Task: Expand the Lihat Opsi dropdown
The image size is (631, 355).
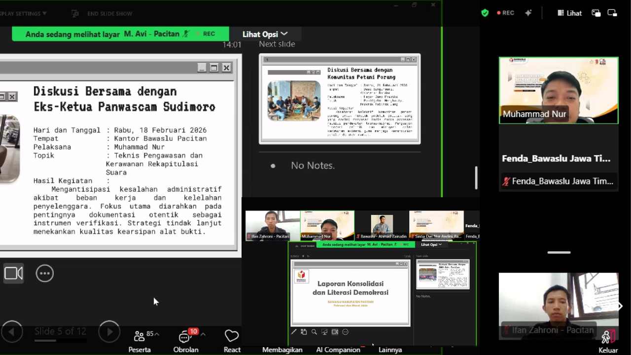Action: tap(265, 34)
